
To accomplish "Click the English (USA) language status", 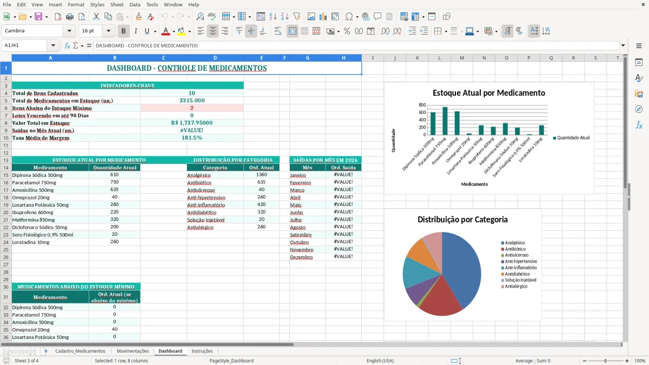I will tap(380, 361).
